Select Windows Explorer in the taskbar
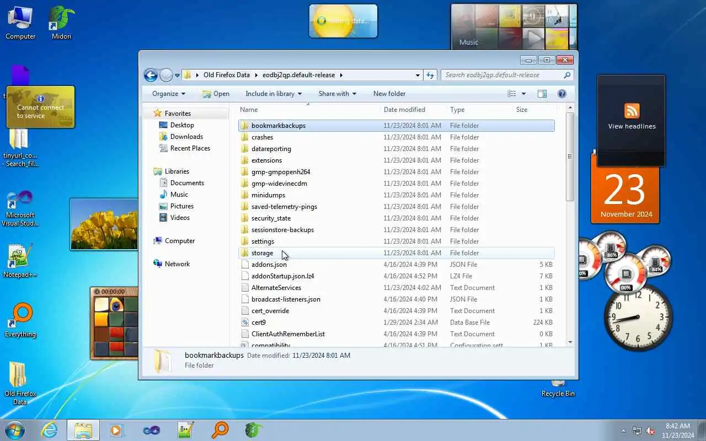The width and height of the screenshot is (706, 441). coord(83,430)
